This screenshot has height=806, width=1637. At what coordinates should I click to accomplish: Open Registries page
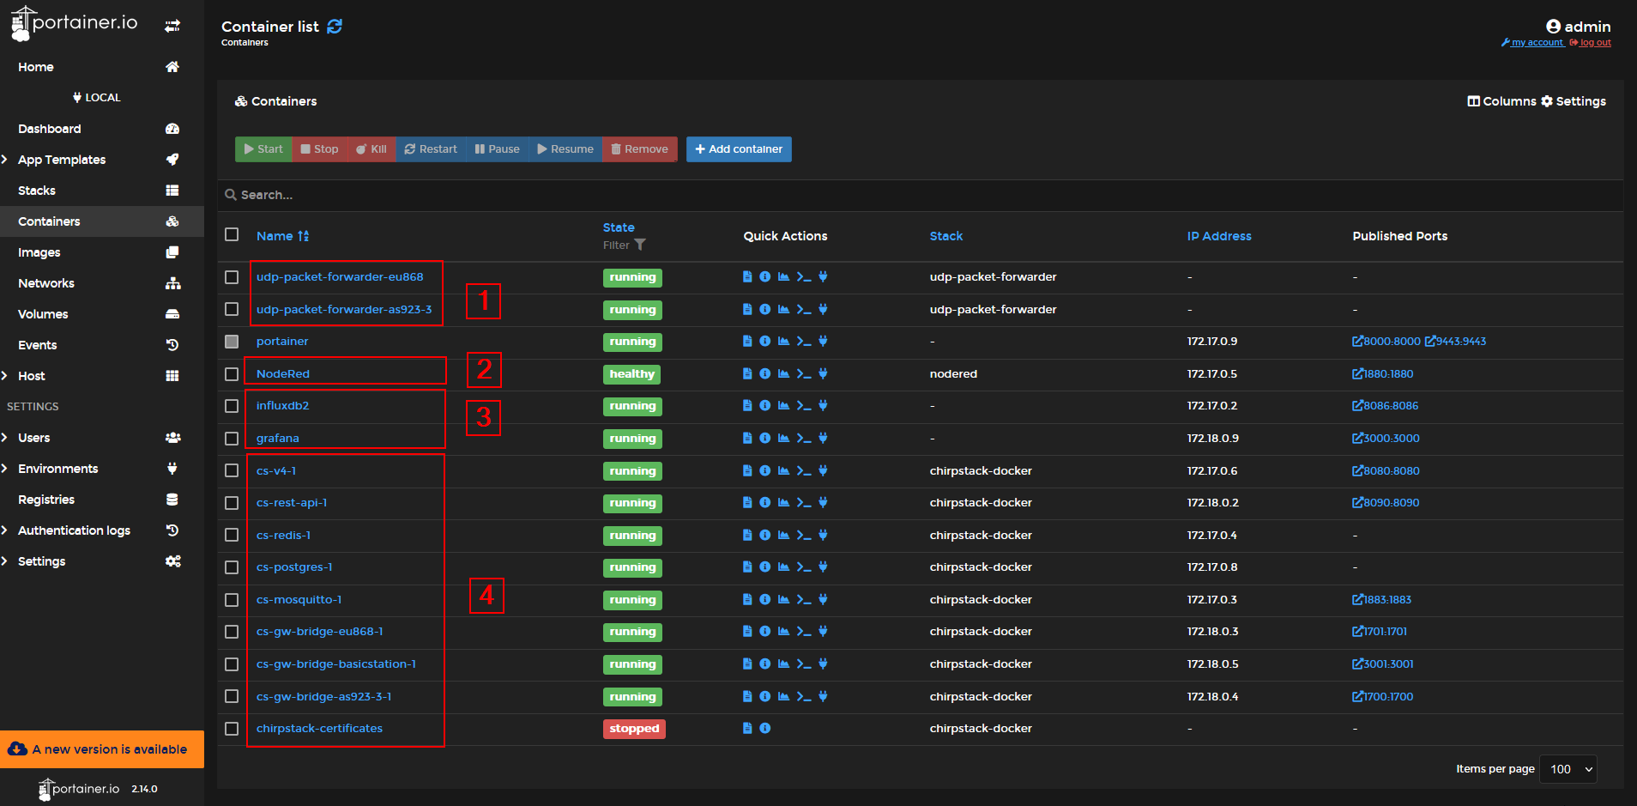[x=46, y=500]
